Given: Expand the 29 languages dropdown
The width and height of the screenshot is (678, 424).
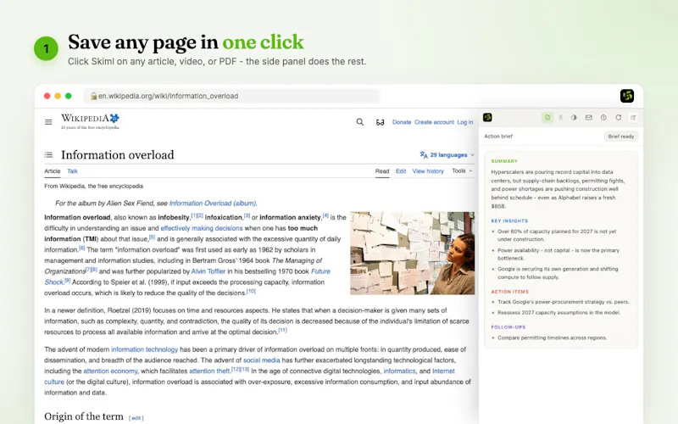Looking at the screenshot, I should coord(447,155).
